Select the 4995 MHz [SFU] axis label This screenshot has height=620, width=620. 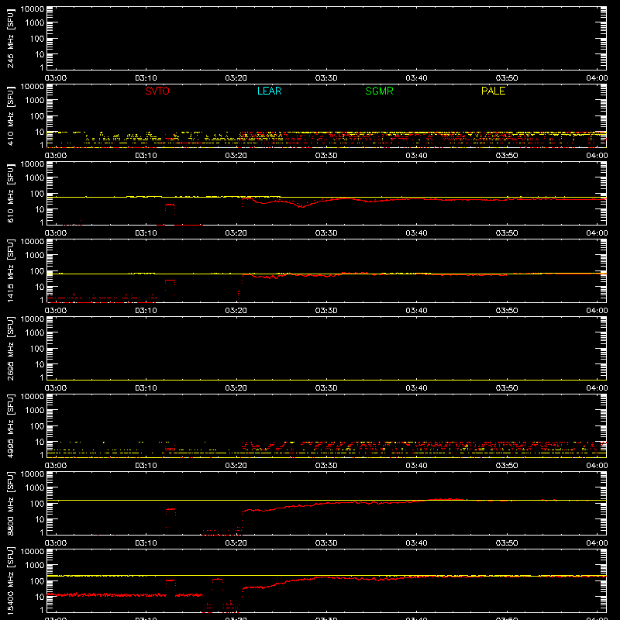(10, 426)
